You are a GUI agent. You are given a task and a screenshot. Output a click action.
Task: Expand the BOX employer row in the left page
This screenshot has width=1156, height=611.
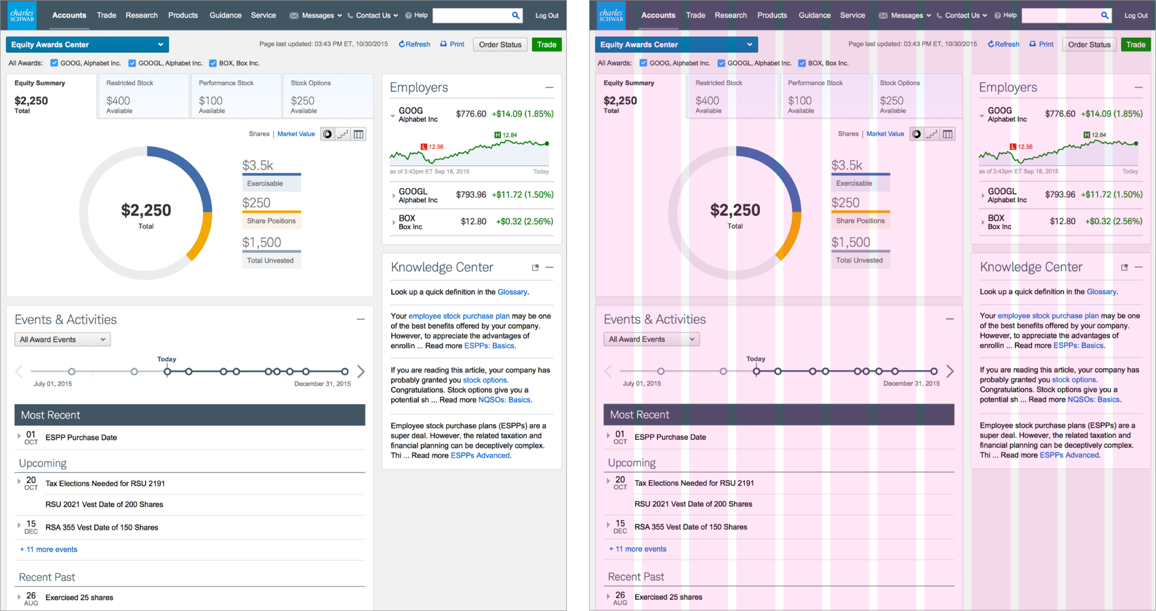(394, 222)
